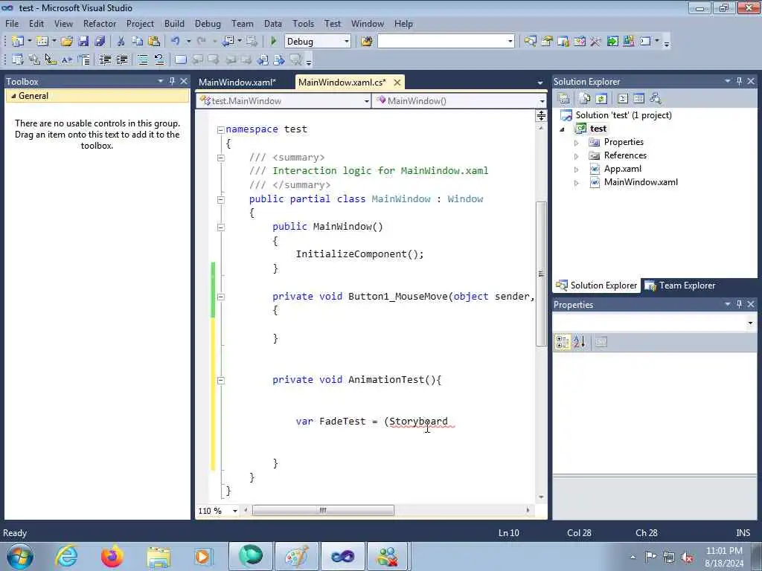The image size is (762, 571).
Task: Click the volume muted tray icon
Action: coord(687,557)
